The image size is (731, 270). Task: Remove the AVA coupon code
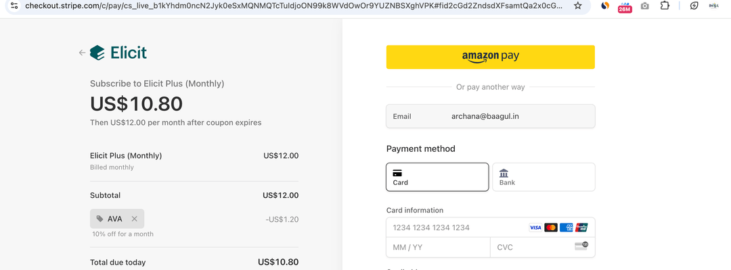pos(134,219)
